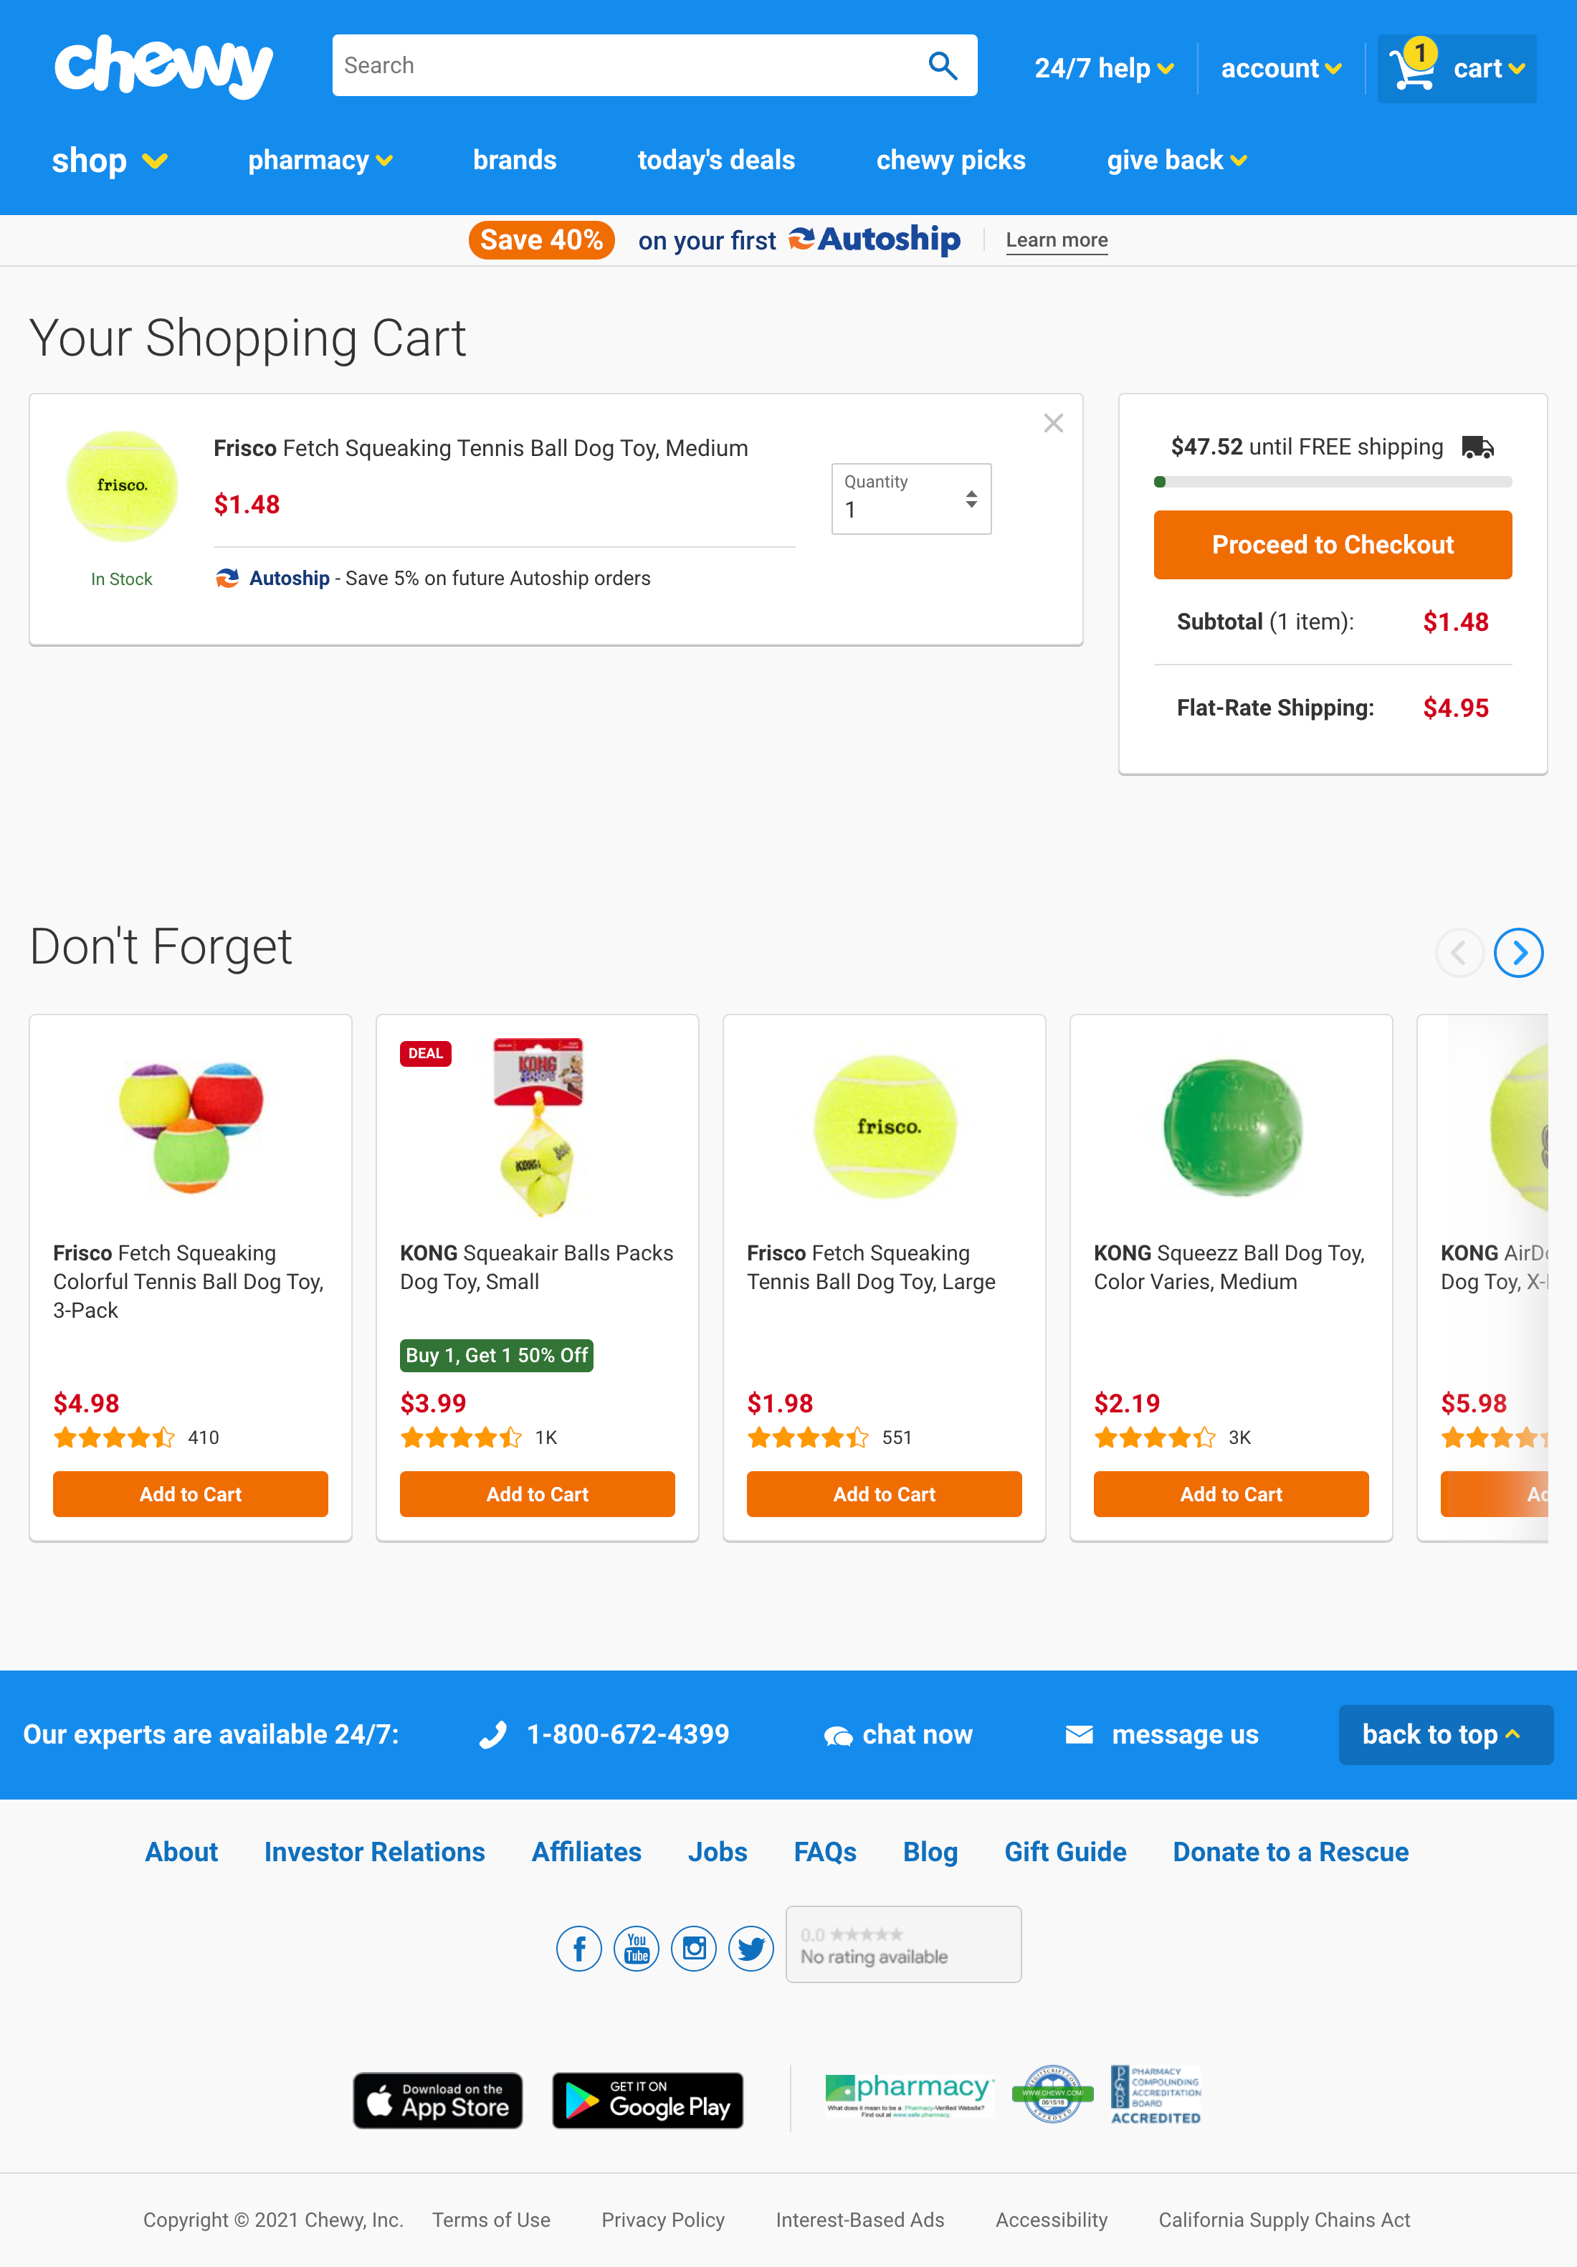Click Proceed to Checkout
This screenshot has width=1577, height=2267.
coord(1332,544)
